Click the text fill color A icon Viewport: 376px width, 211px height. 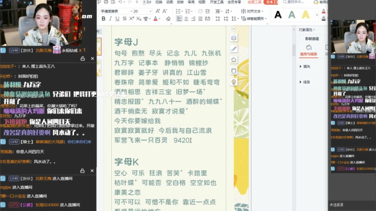(323, 11)
